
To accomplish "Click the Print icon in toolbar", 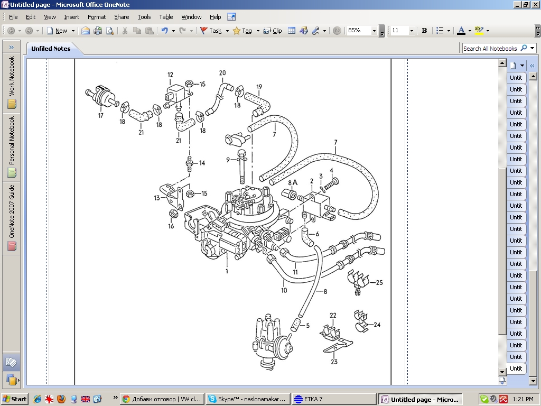I will pos(97,31).
